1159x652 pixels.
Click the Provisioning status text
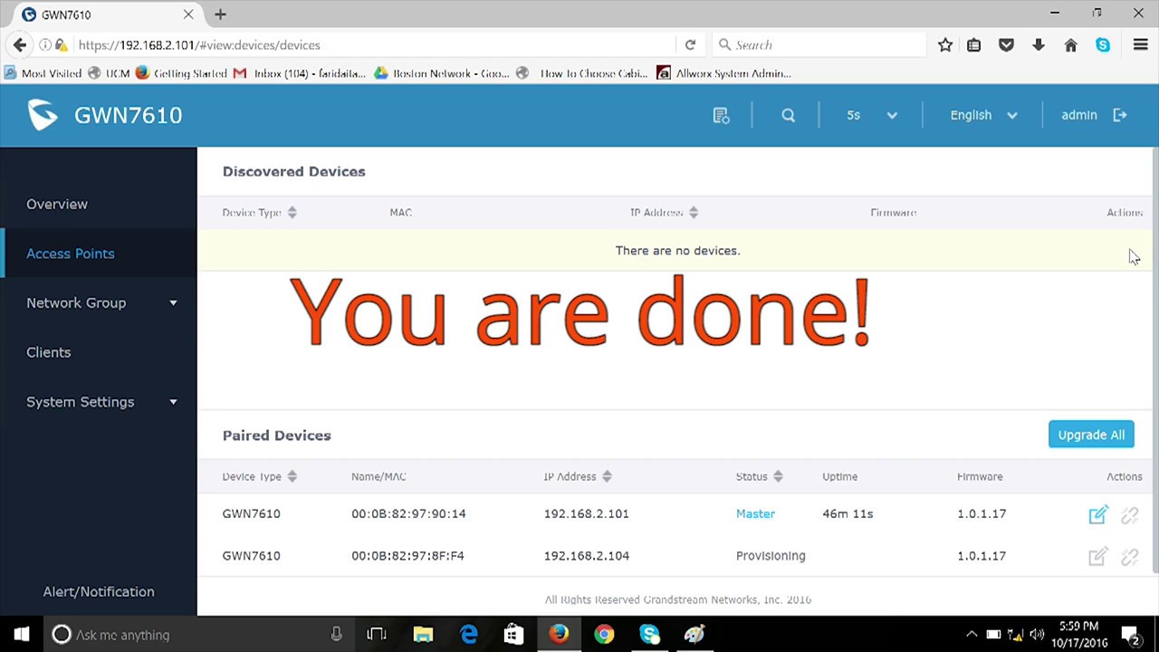(771, 556)
